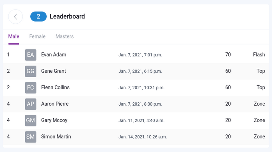Go back using the chevron arrow button
The width and height of the screenshot is (272, 152).
(16, 17)
